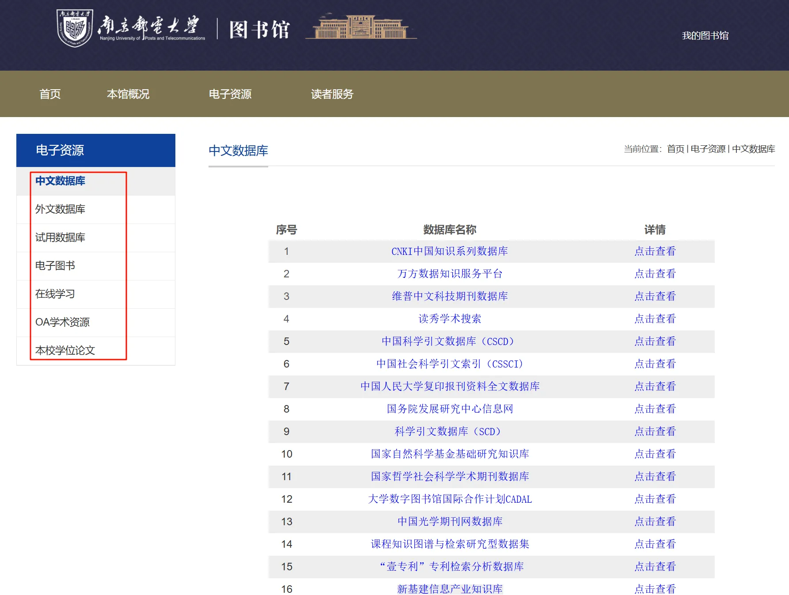Open 大学数字图书馆国际合作计划CADAL link

(x=449, y=499)
